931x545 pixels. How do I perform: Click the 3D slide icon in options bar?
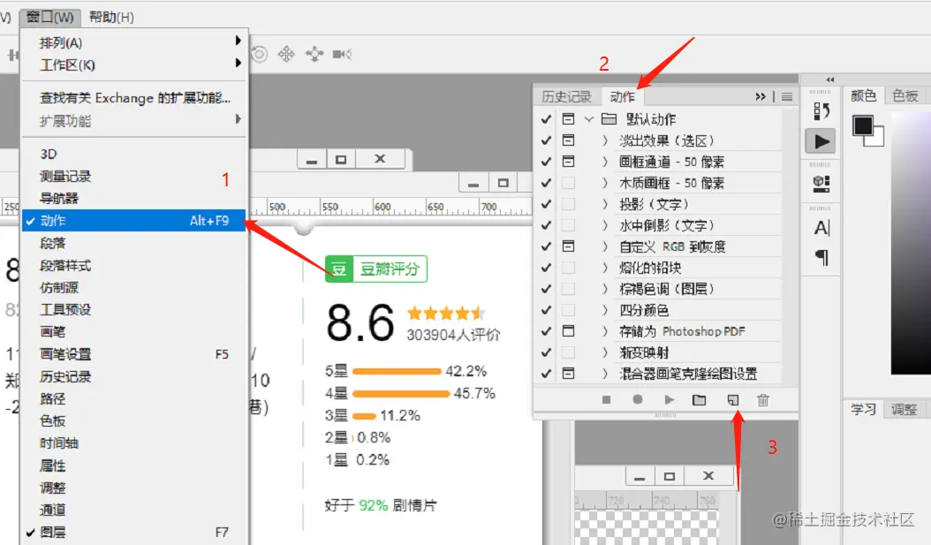[314, 55]
